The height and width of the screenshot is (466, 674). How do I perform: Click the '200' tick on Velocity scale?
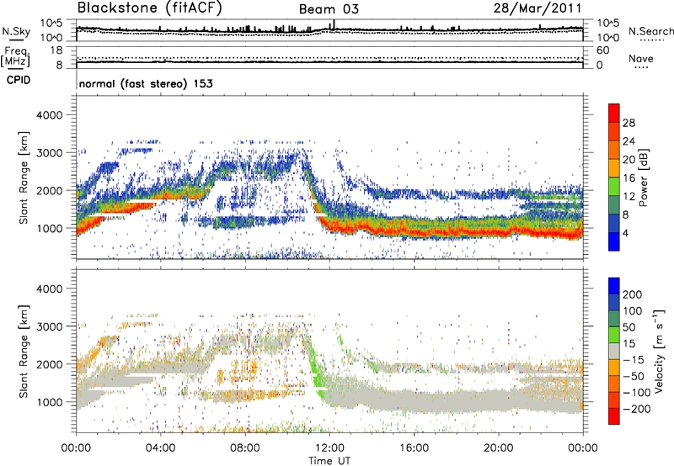(x=632, y=294)
